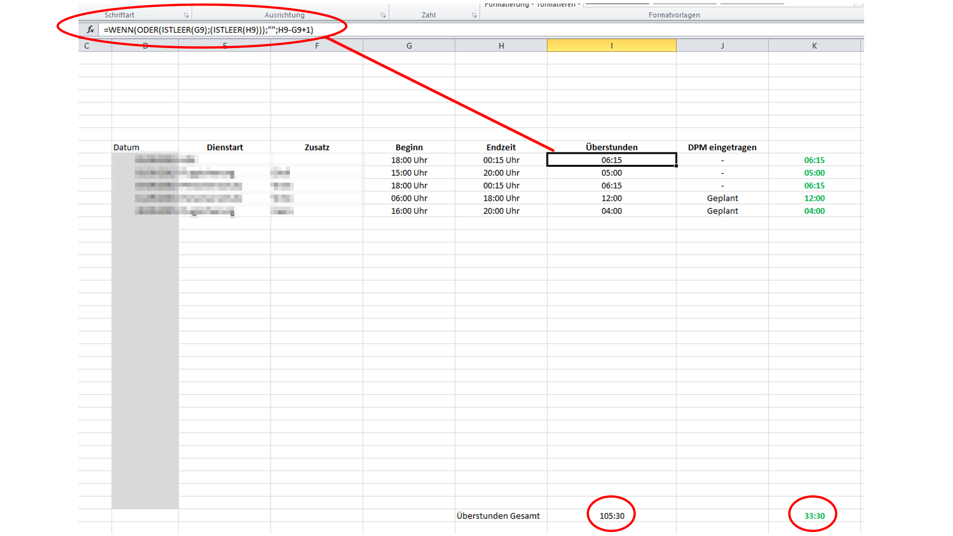953x536 pixels.
Task: Open the Schriftart group dialog launcher
Action: [186, 14]
